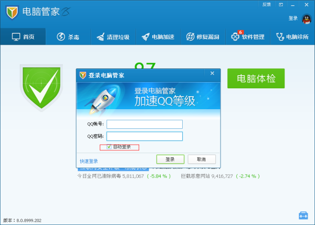Viewport: 315px width, 225px height.
Task: Click the version text 8.0.8999.202
Action: point(29,220)
